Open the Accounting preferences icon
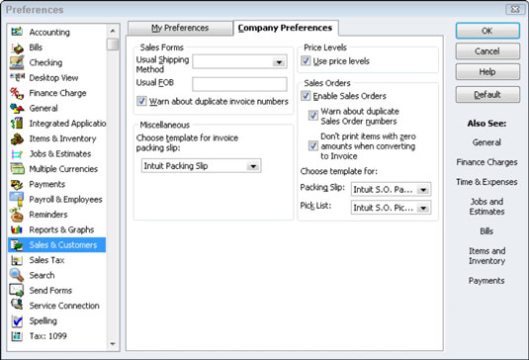Viewport: 529px width, 360px height. coord(17,32)
